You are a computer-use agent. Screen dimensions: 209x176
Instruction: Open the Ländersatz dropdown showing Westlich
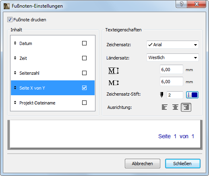coord(173,57)
